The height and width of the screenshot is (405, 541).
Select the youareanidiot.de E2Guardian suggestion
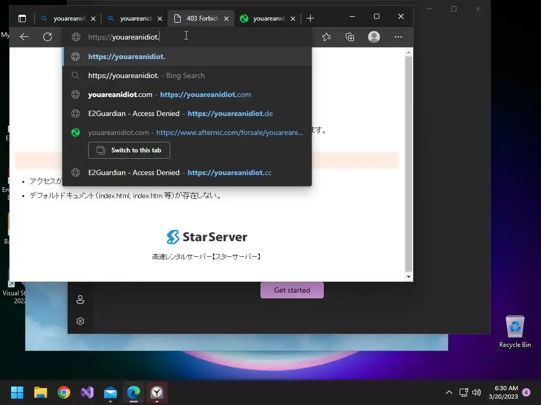click(188, 113)
